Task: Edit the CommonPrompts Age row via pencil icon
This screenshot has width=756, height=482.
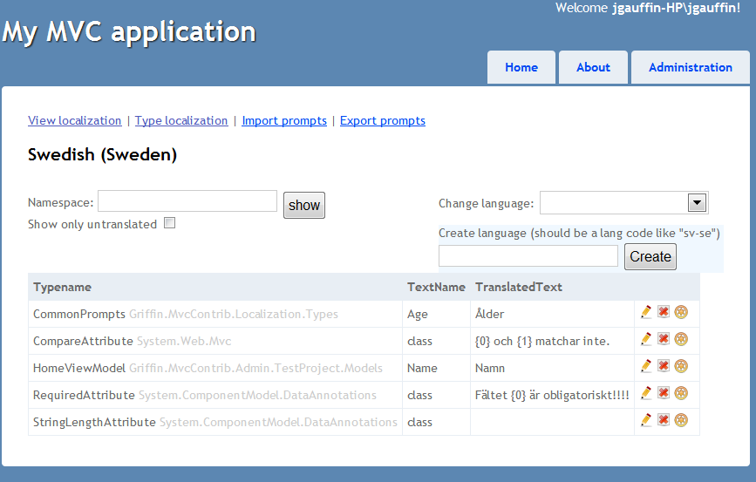Action: (646, 312)
